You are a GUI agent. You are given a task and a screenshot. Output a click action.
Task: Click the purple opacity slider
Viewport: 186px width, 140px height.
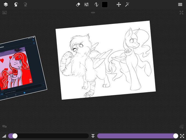click(138, 136)
